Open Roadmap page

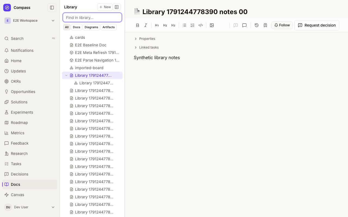point(30,123)
